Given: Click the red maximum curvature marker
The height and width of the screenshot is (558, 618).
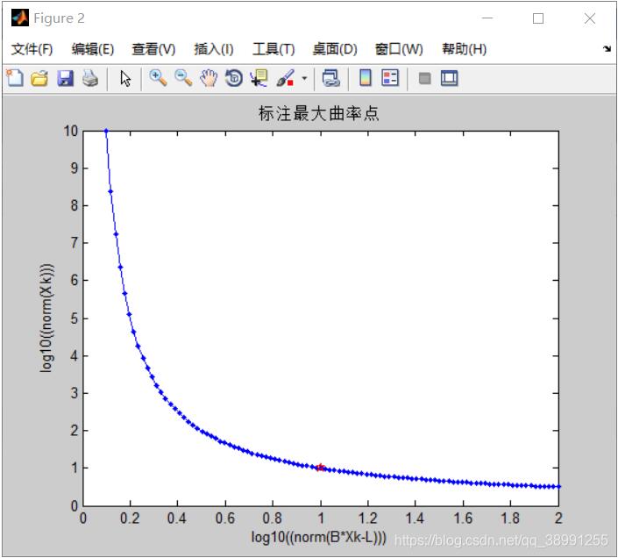Looking at the screenshot, I should [321, 468].
